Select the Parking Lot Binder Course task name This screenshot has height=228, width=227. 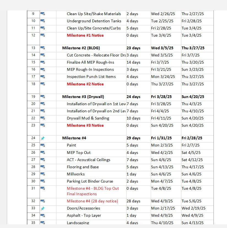coord(90,181)
